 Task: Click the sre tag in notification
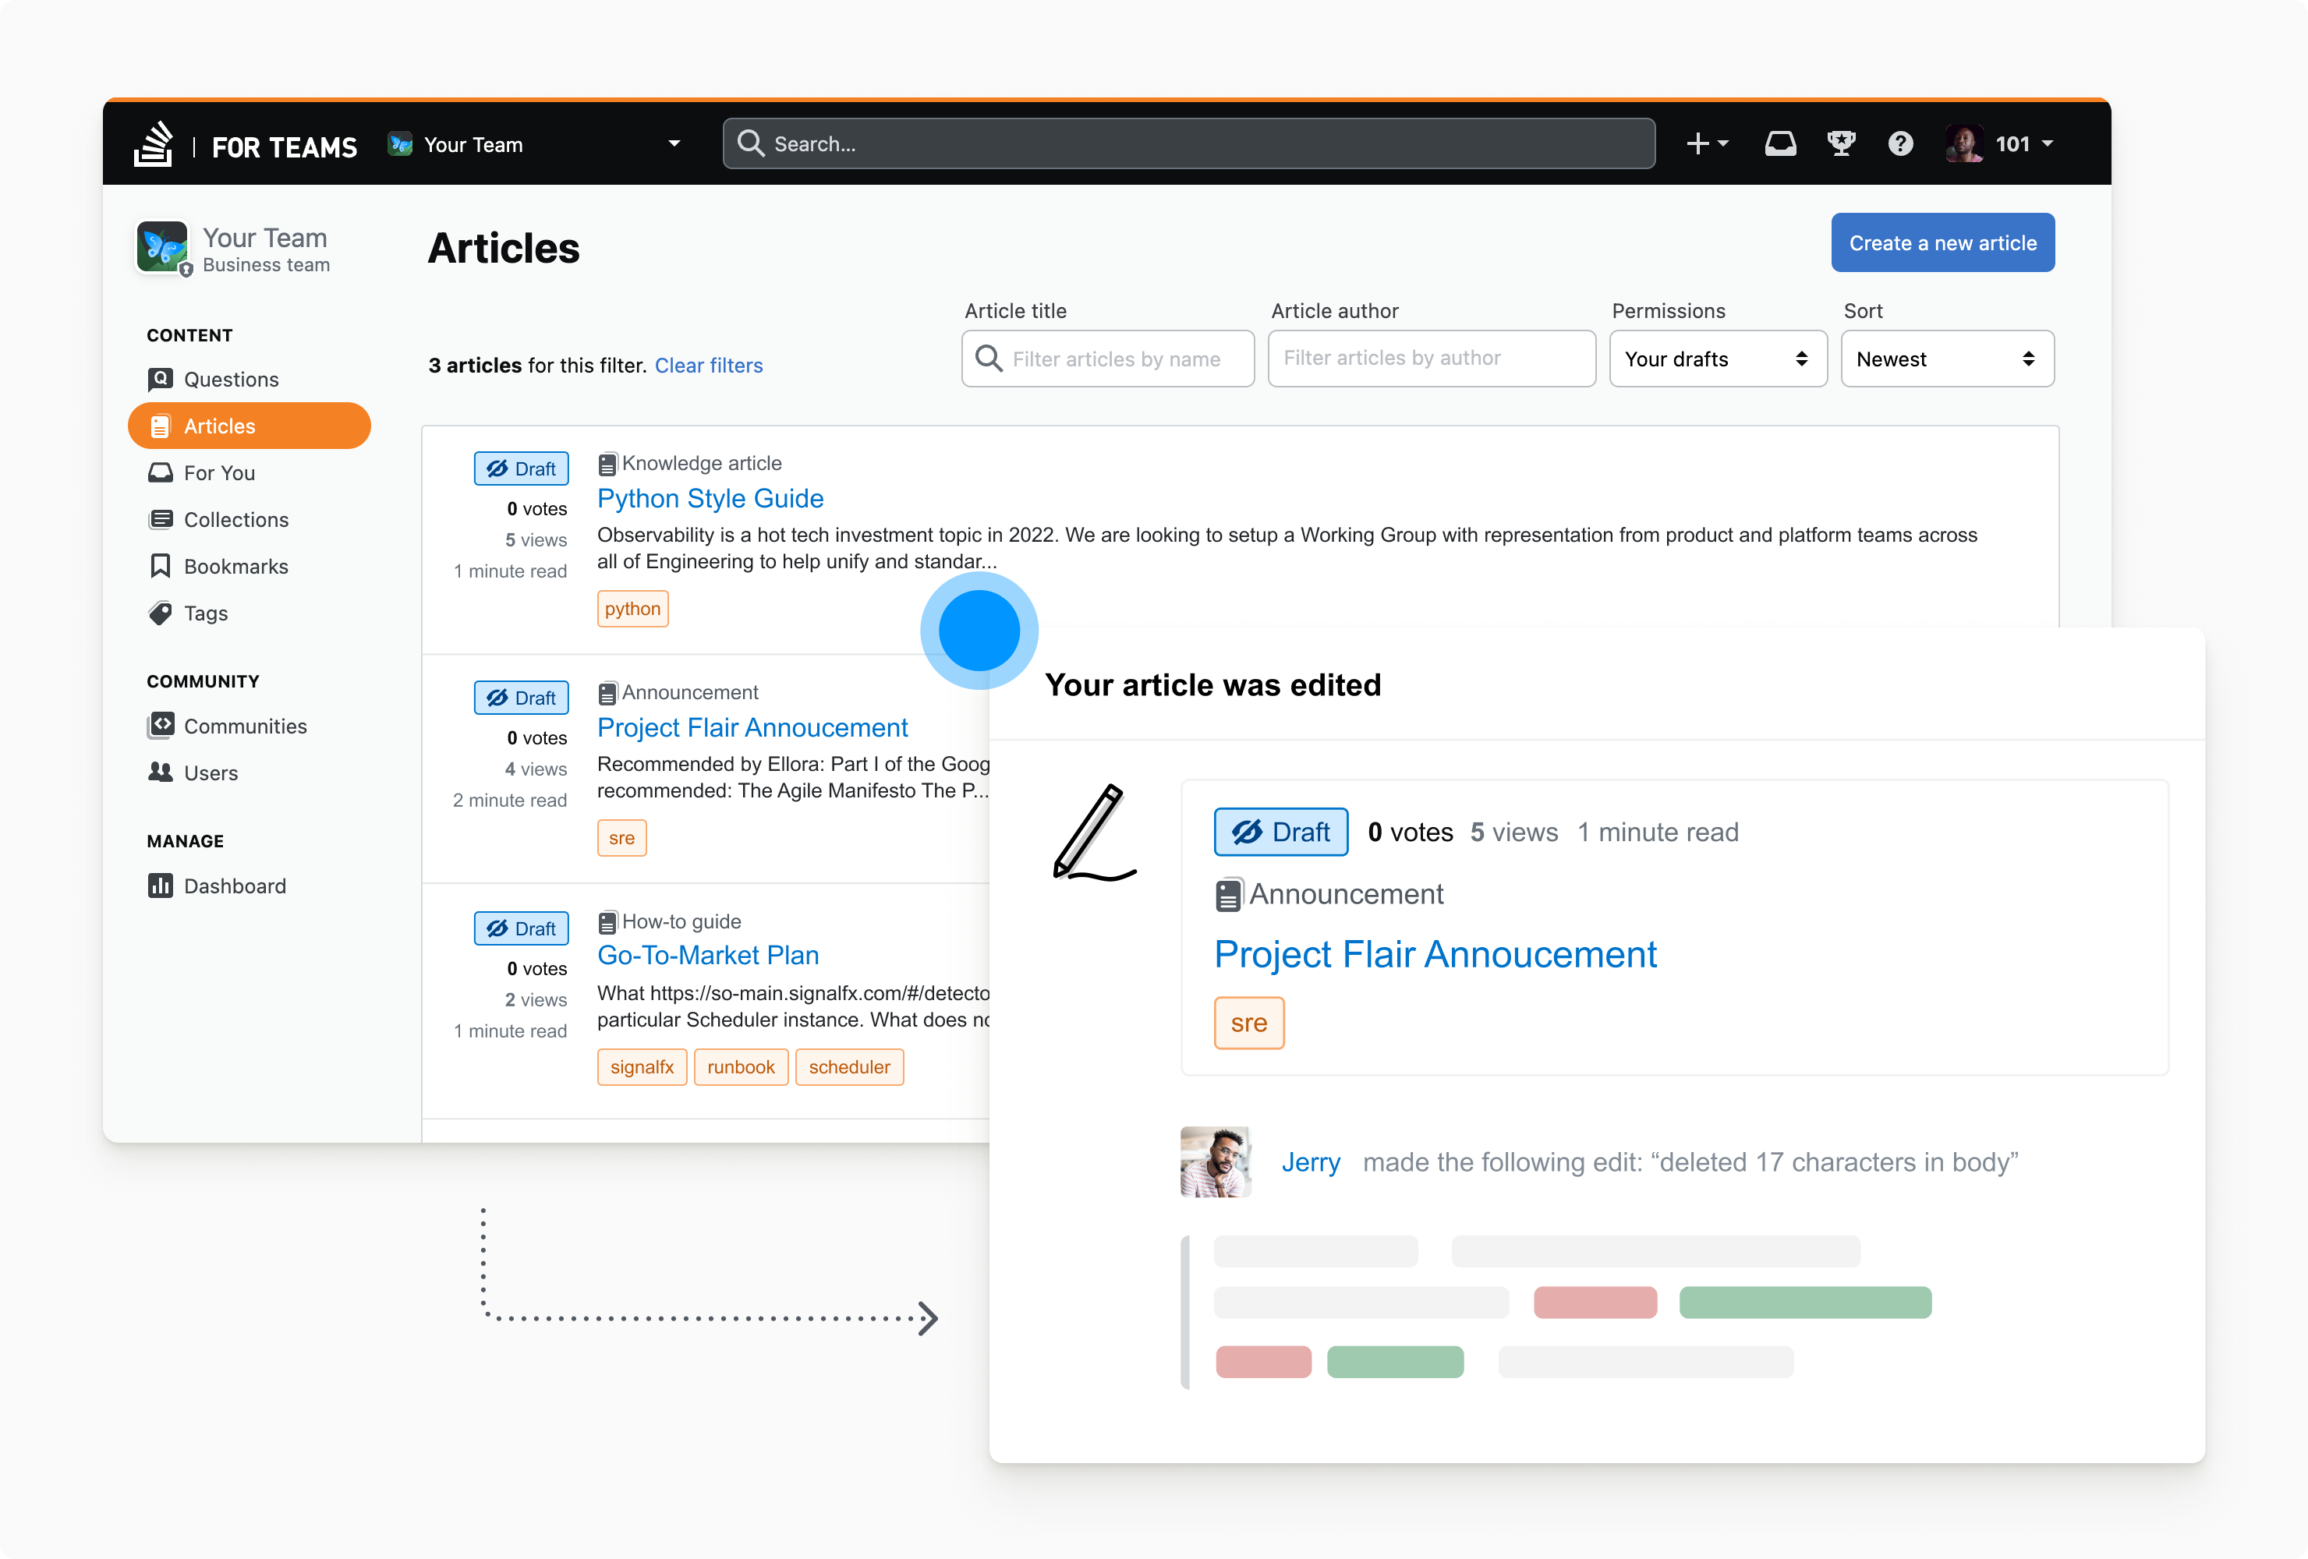coord(1248,1023)
